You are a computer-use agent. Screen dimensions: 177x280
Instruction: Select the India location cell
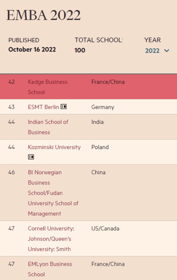coord(97,122)
